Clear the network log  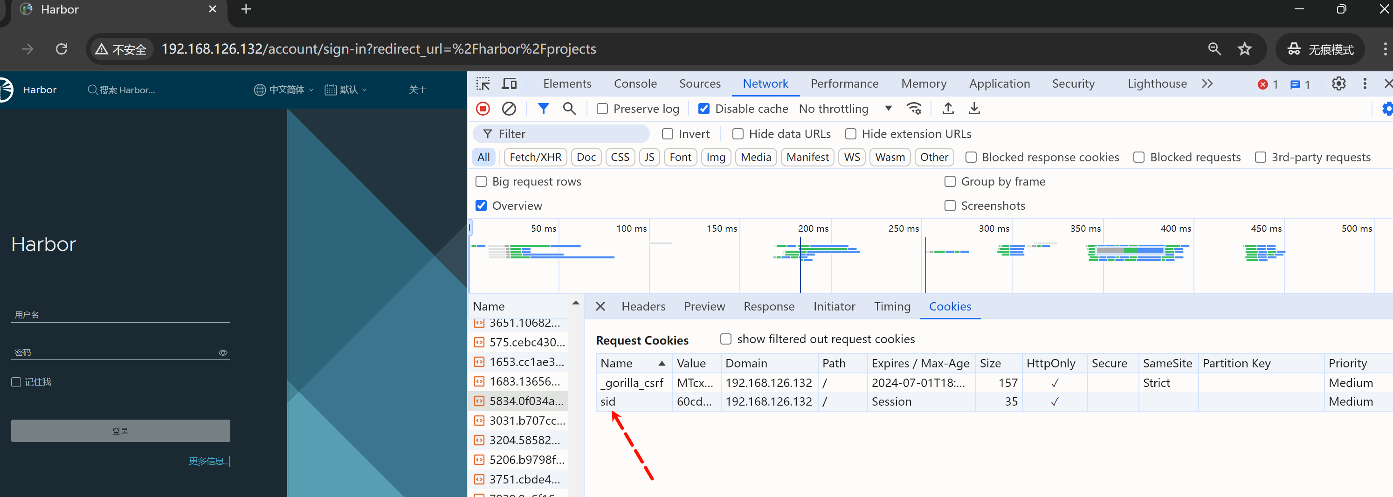508,109
